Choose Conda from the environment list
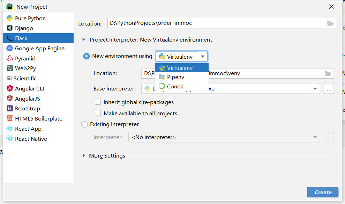Viewport: 345px width, 204px height. point(175,87)
